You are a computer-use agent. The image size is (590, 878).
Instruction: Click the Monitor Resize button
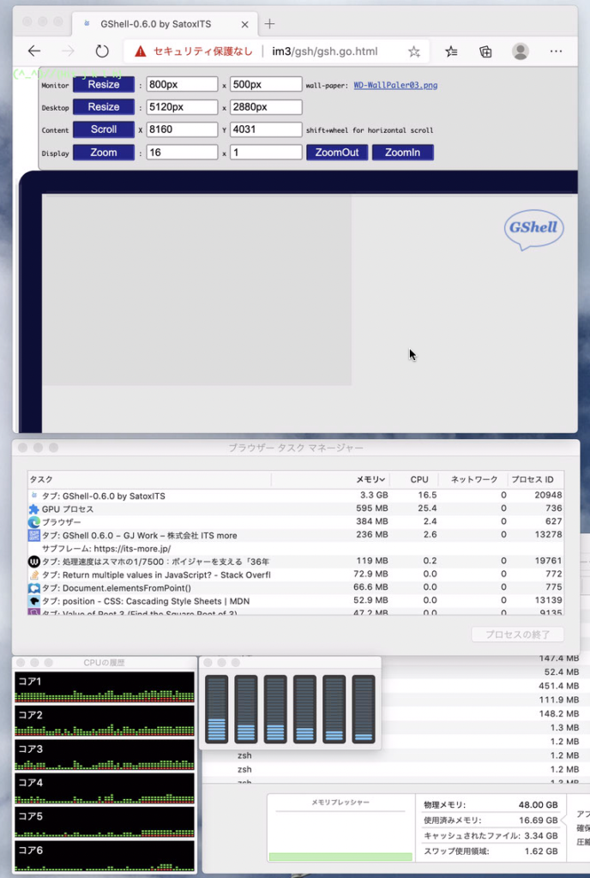tap(104, 84)
